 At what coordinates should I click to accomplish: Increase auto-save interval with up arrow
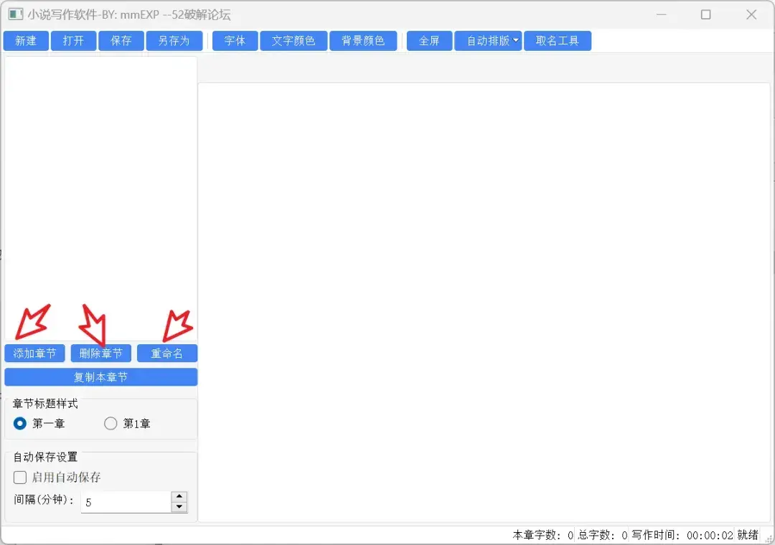tap(179, 496)
